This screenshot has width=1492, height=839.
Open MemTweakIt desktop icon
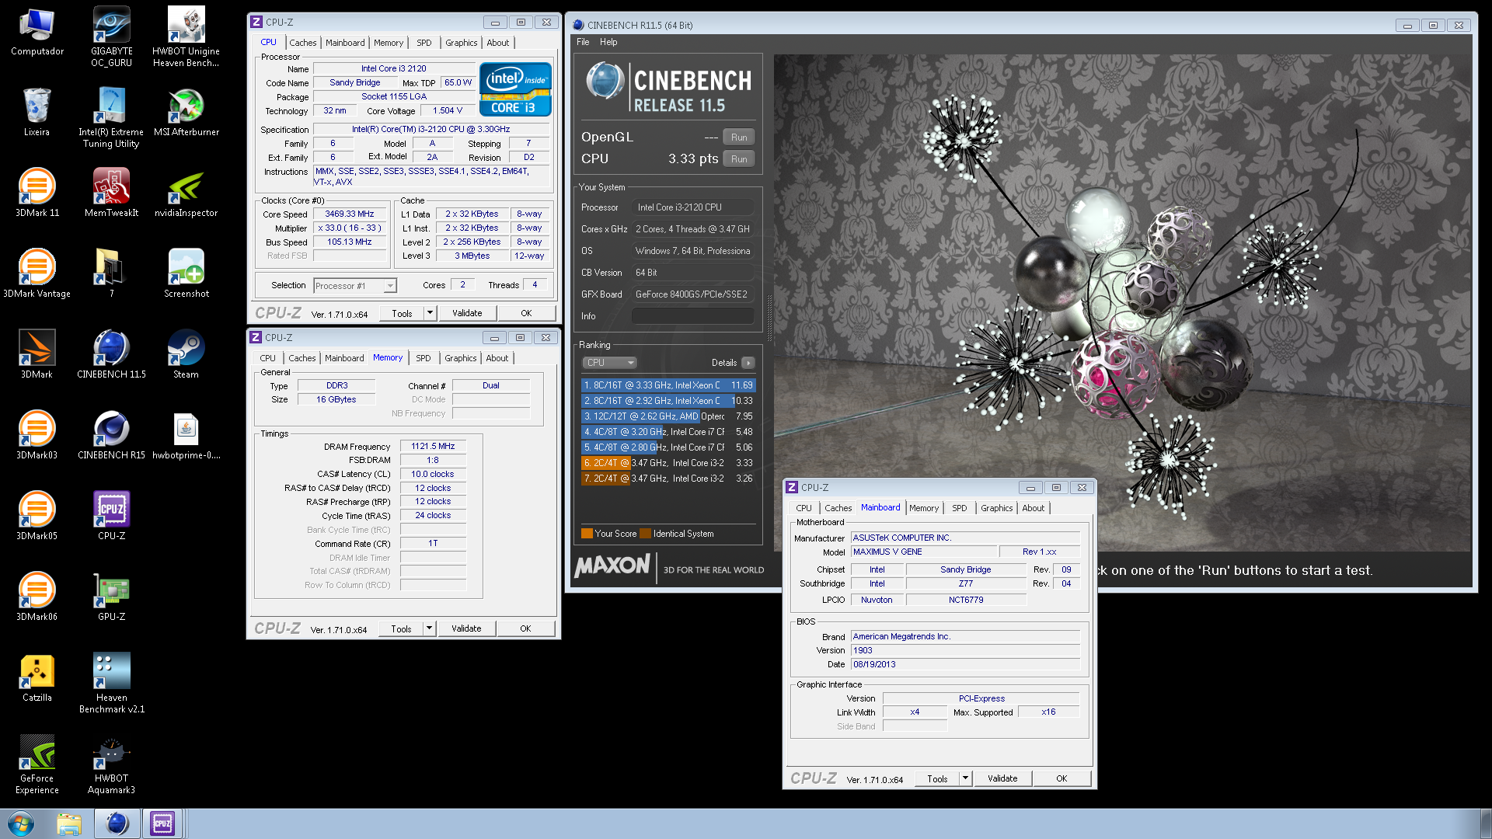[111, 193]
